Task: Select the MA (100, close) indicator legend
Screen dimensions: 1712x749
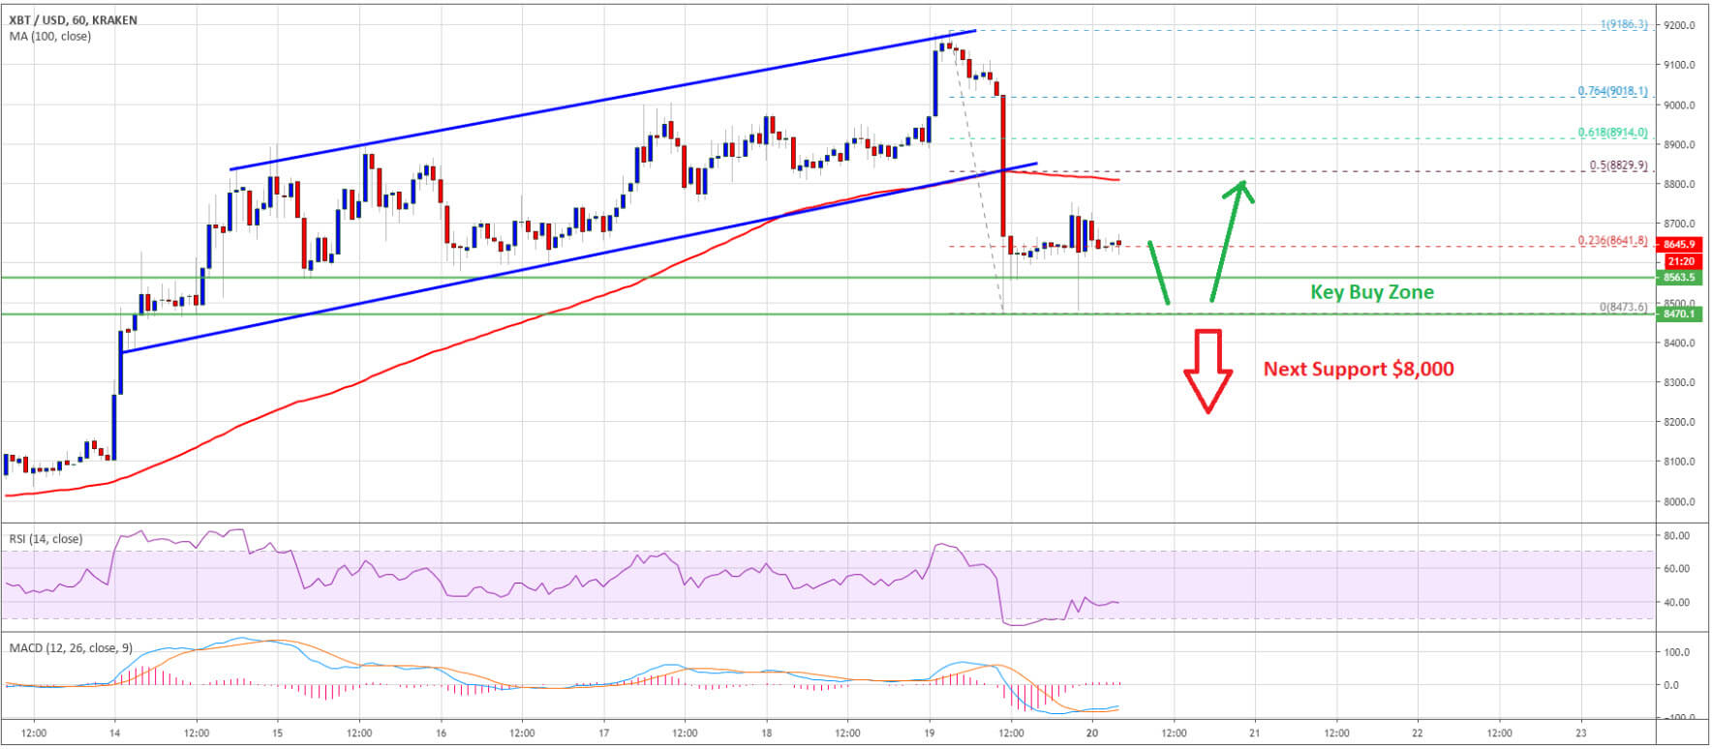Action: [50, 37]
